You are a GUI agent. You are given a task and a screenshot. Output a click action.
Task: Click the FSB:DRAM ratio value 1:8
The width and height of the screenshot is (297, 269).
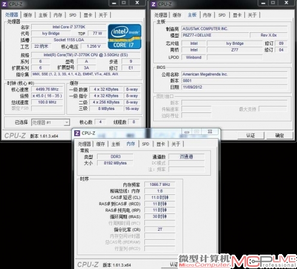[x=160, y=191]
